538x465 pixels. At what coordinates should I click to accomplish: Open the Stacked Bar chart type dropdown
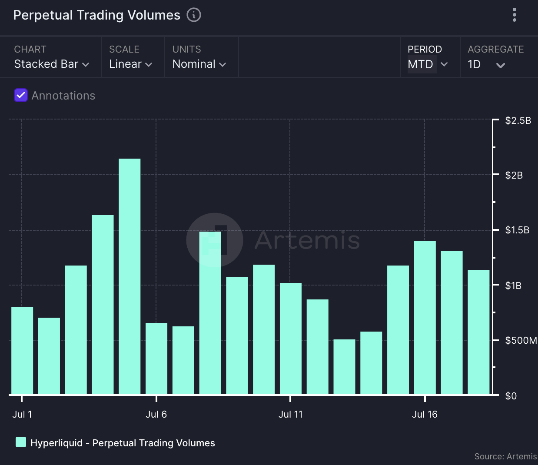tap(51, 64)
